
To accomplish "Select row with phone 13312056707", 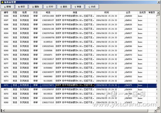I will point(79,90).
